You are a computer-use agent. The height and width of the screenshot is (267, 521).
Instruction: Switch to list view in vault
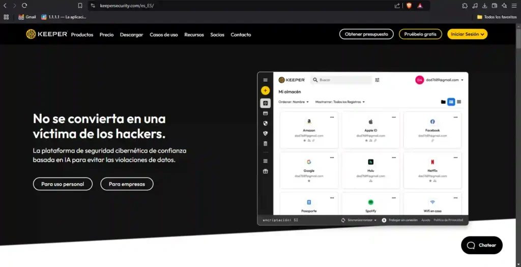(459, 102)
